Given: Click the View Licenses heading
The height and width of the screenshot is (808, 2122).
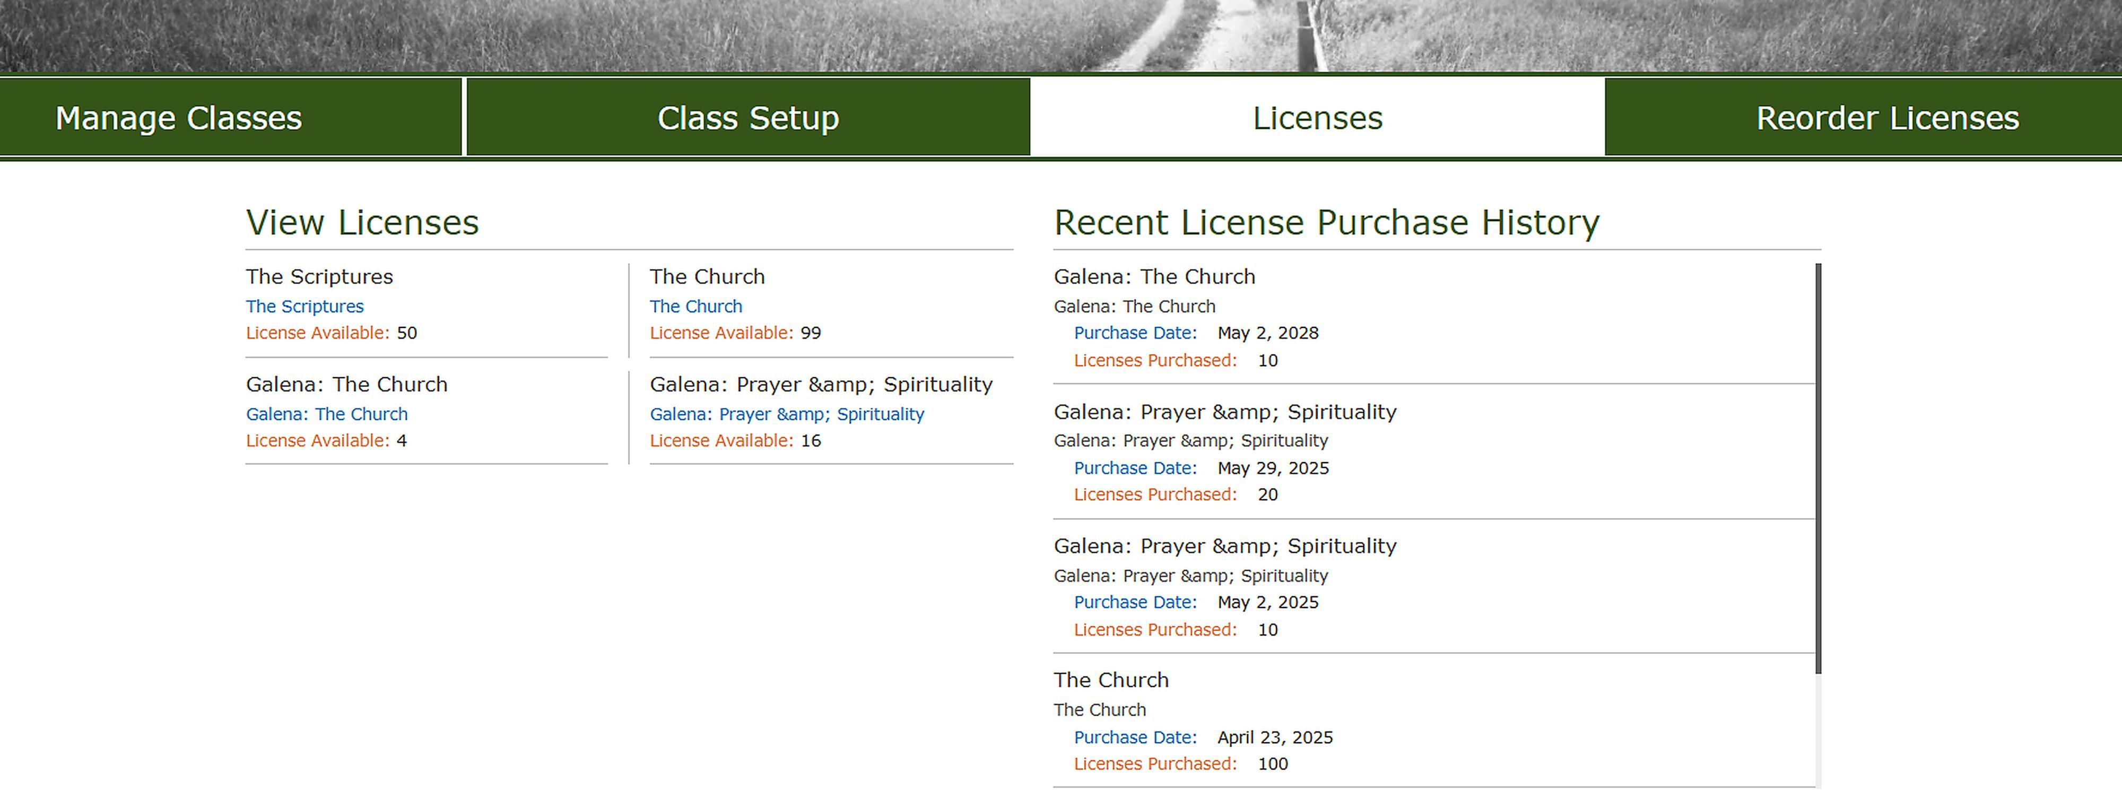Looking at the screenshot, I should [362, 222].
